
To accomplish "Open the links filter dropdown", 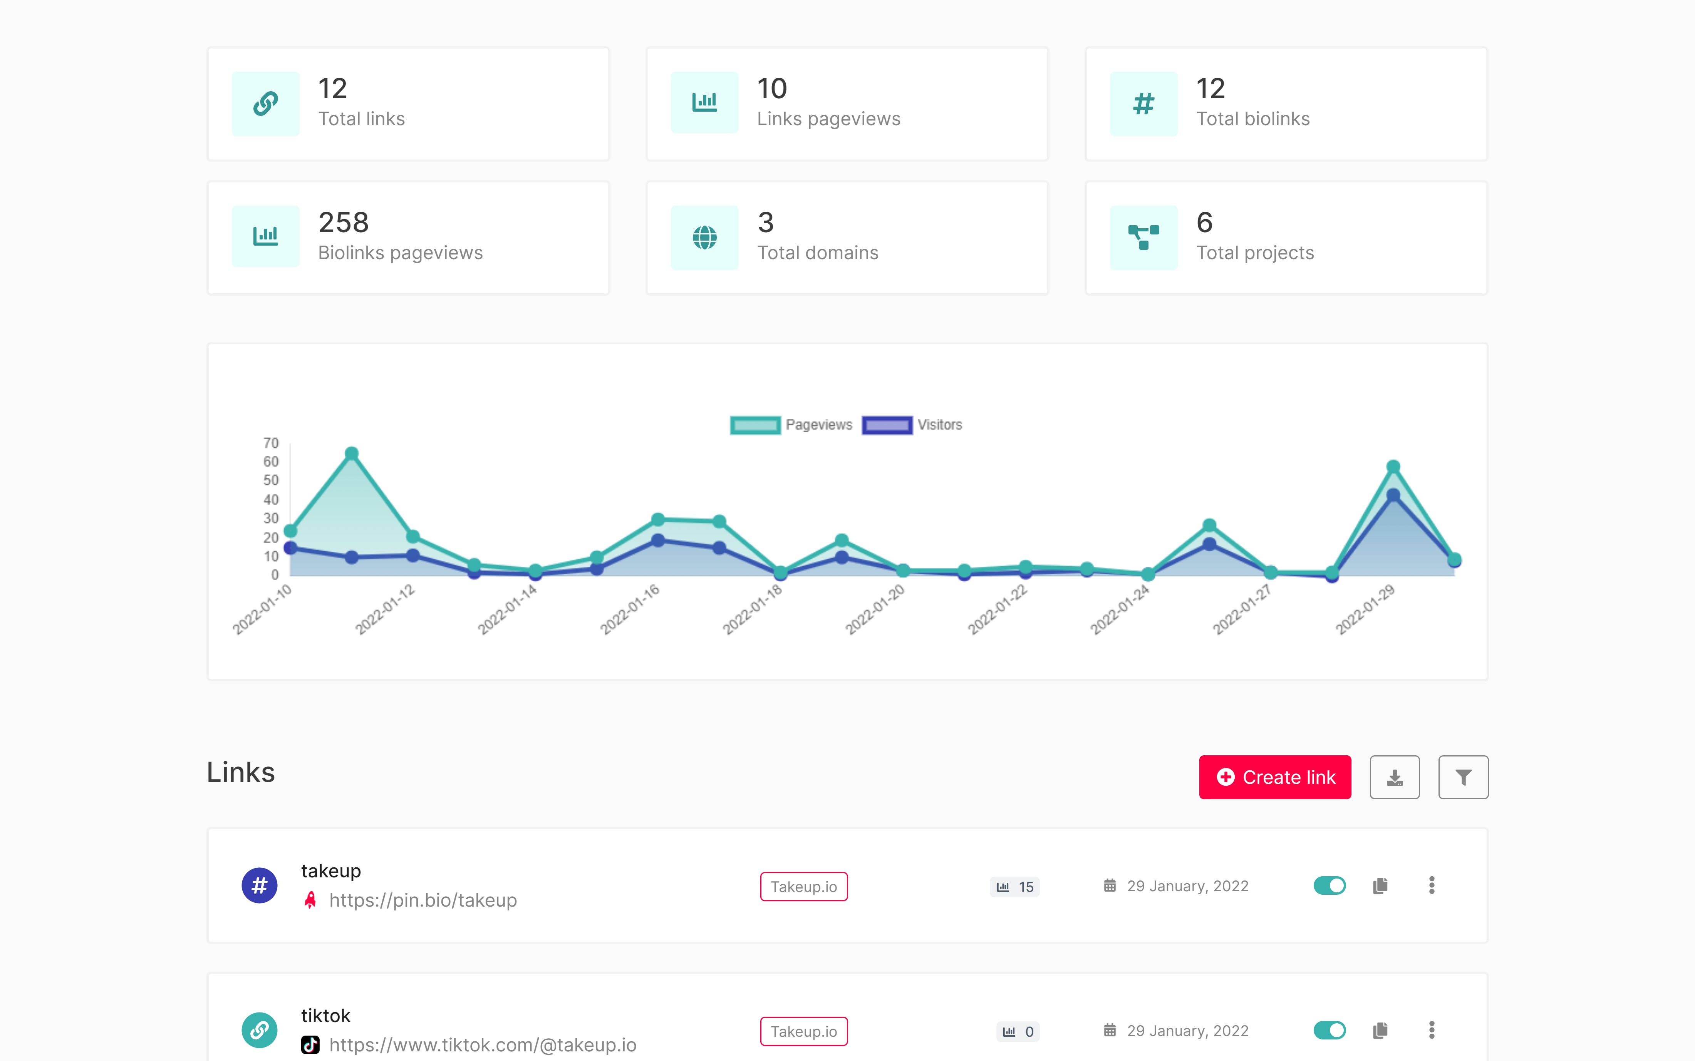I will coord(1463,778).
